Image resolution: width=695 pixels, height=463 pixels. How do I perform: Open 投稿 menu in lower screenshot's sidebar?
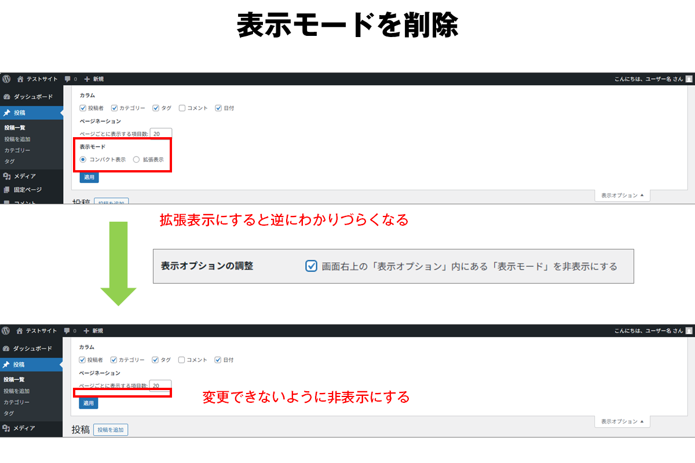pyautogui.click(x=31, y=365)
